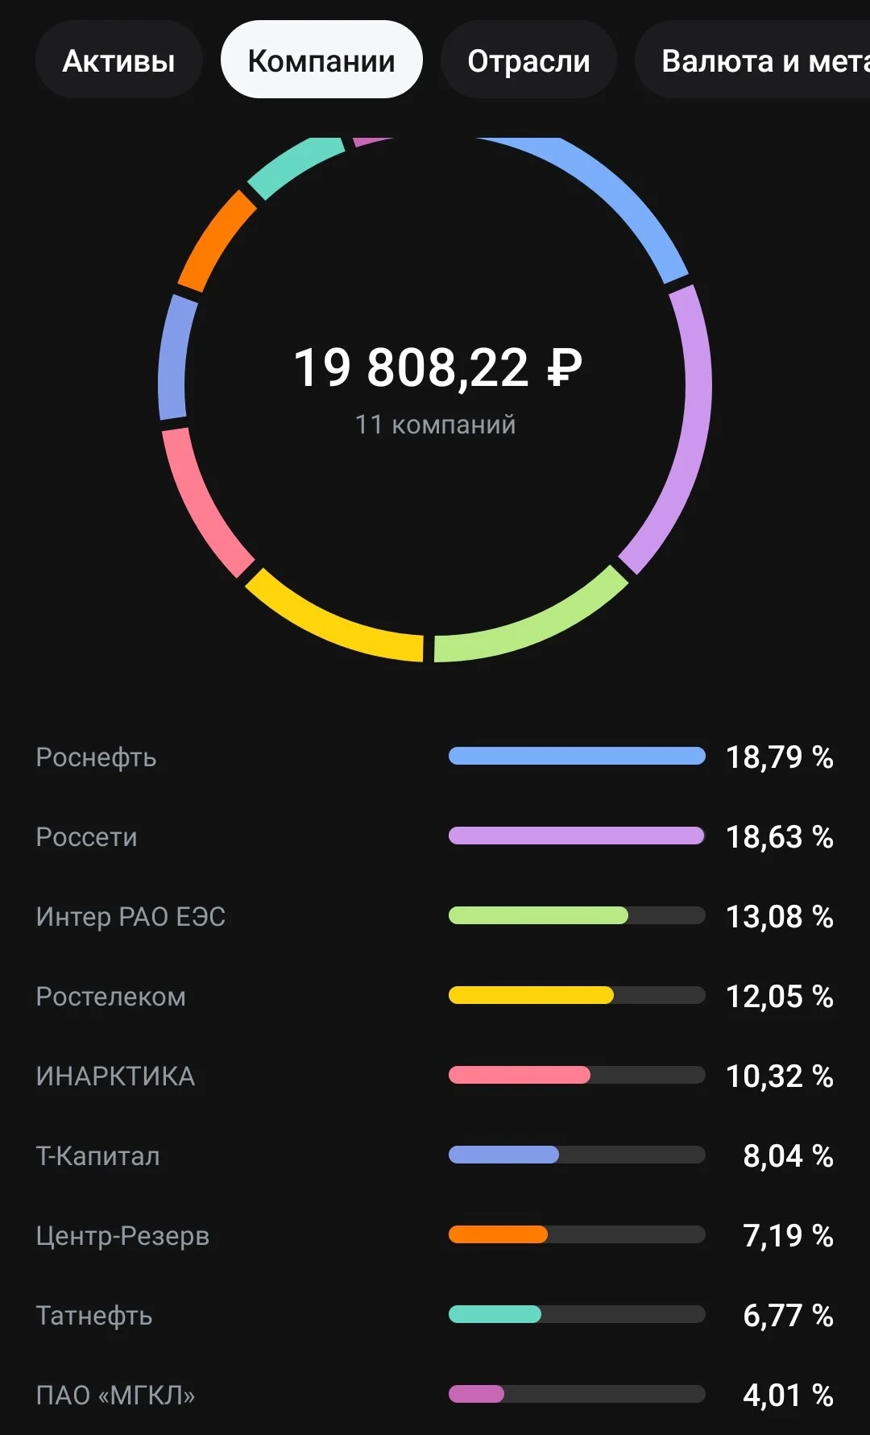Tap the 11 компаний label
This screenshot has width=870, height=1435.
pos(435,425)
